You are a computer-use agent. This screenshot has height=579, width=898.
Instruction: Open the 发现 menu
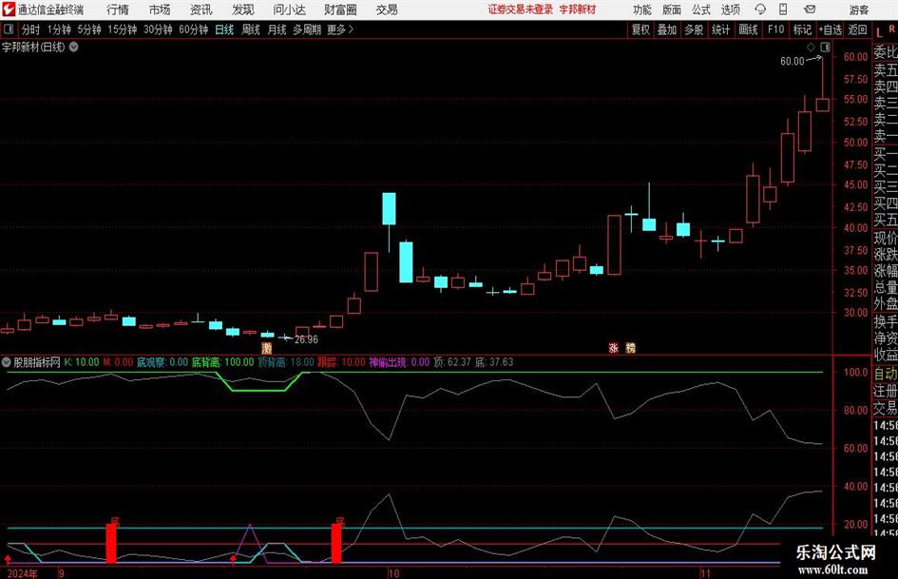coord(243,10)
